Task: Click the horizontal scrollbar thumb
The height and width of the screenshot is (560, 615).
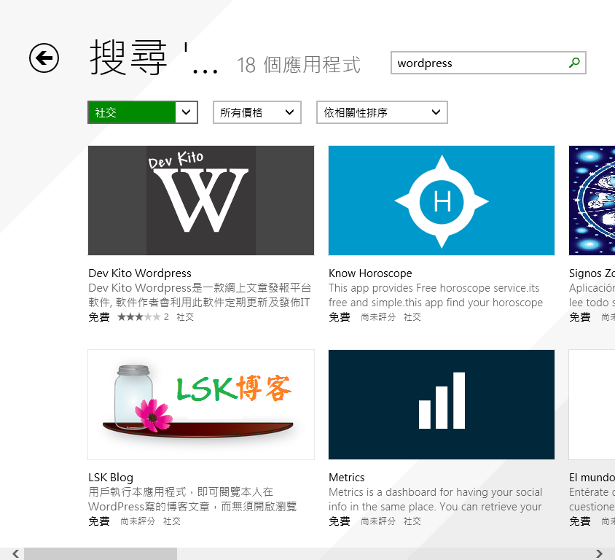Action: 101,553
